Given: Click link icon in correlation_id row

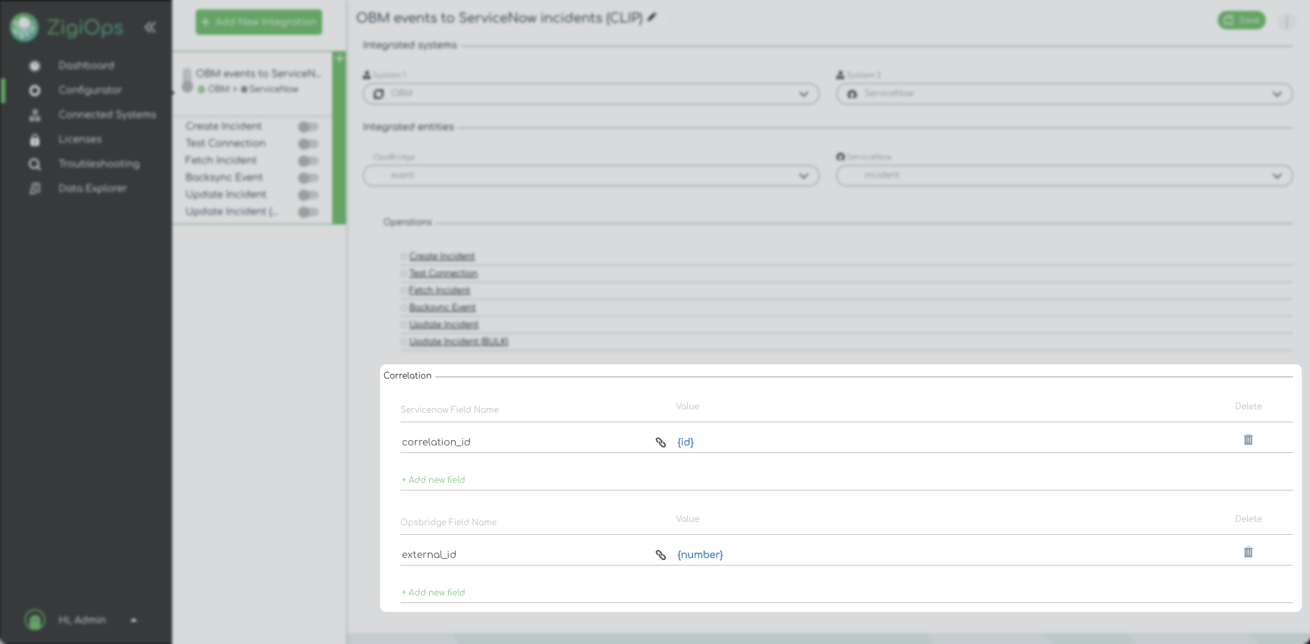Looking at the screenshot, I should 660,442.
